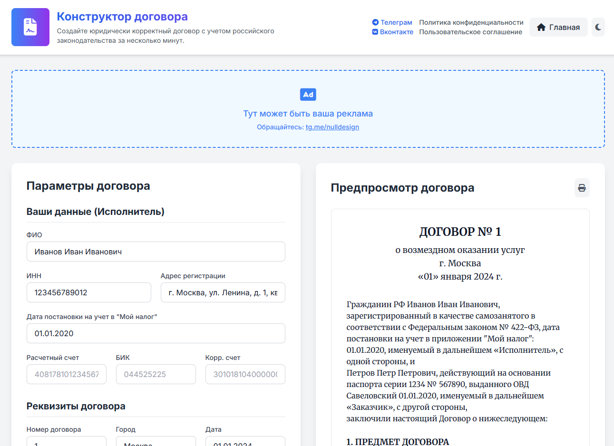Click the Конструктор договора title
Viewport: 614px width, 446px height.
coord(122,17)
